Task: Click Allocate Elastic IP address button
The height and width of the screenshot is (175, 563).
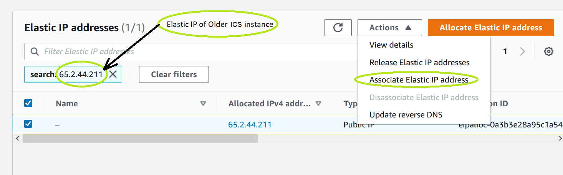Action: [x=491, y=28]
